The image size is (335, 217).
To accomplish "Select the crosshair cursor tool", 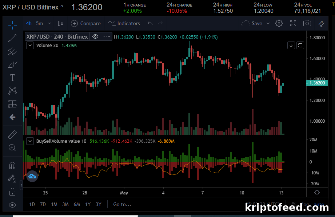I will 12,25.
